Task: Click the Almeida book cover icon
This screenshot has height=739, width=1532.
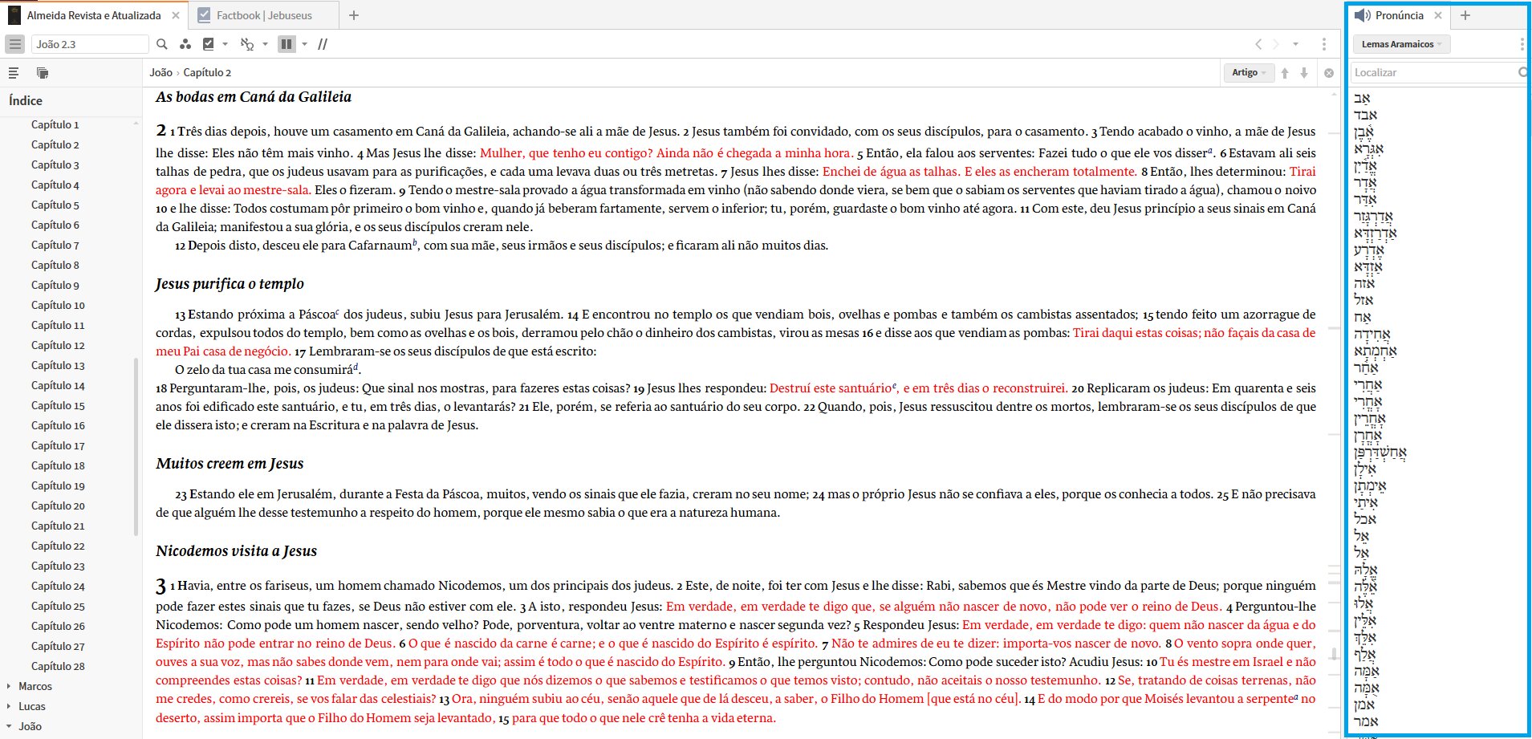Action: pos(14,15)
